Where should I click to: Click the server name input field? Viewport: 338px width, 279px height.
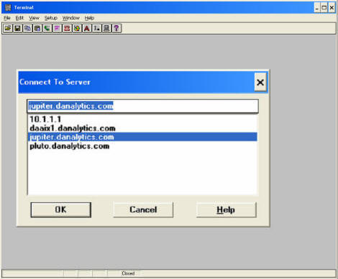click(142, 106)
